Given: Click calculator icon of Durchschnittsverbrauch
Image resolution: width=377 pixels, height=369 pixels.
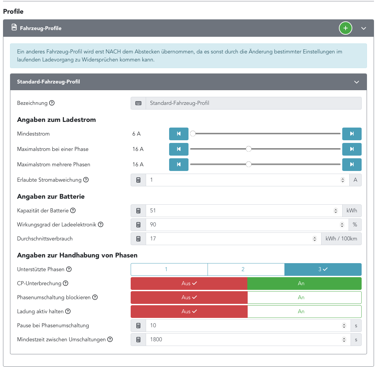Looking at the screenshot, I should (x=138, y=239).
